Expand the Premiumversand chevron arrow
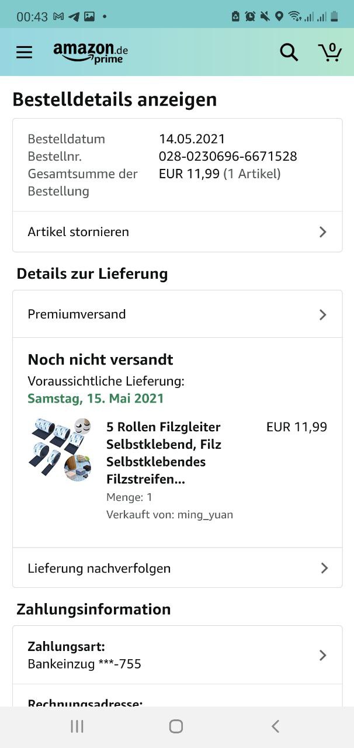This screenshot has height=748, width=354. coord(323,314)
